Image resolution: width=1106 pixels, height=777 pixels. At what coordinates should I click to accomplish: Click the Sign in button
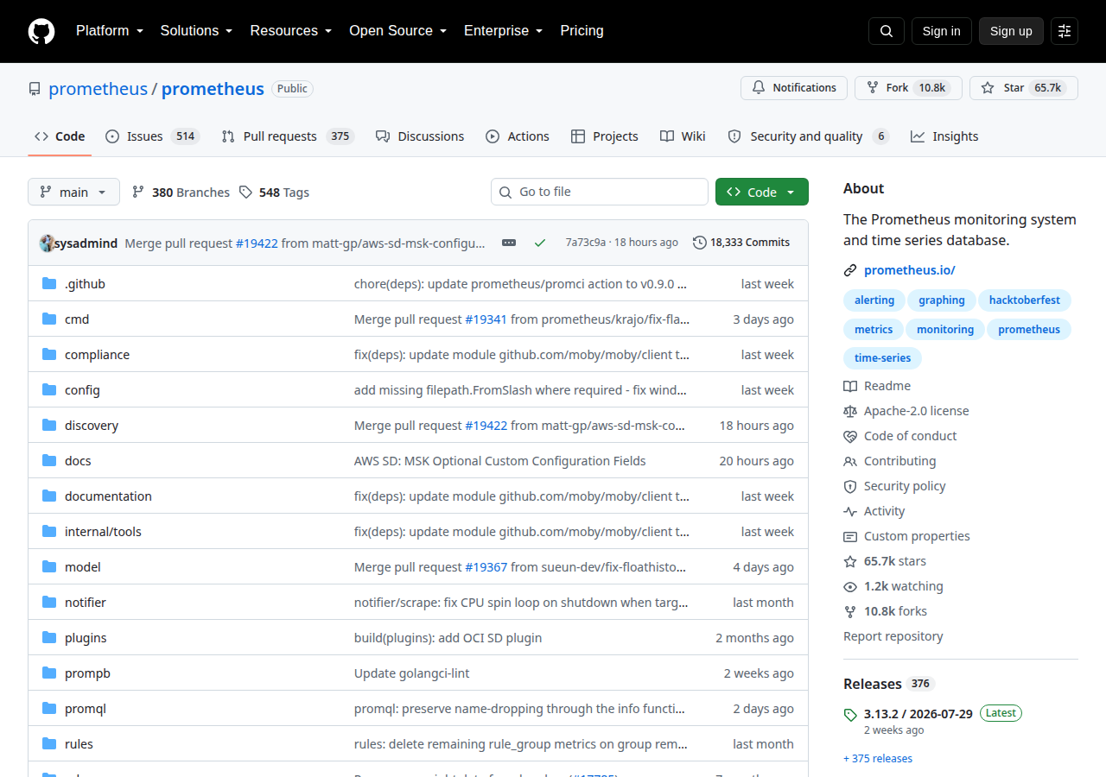click(x=942, y=31)
